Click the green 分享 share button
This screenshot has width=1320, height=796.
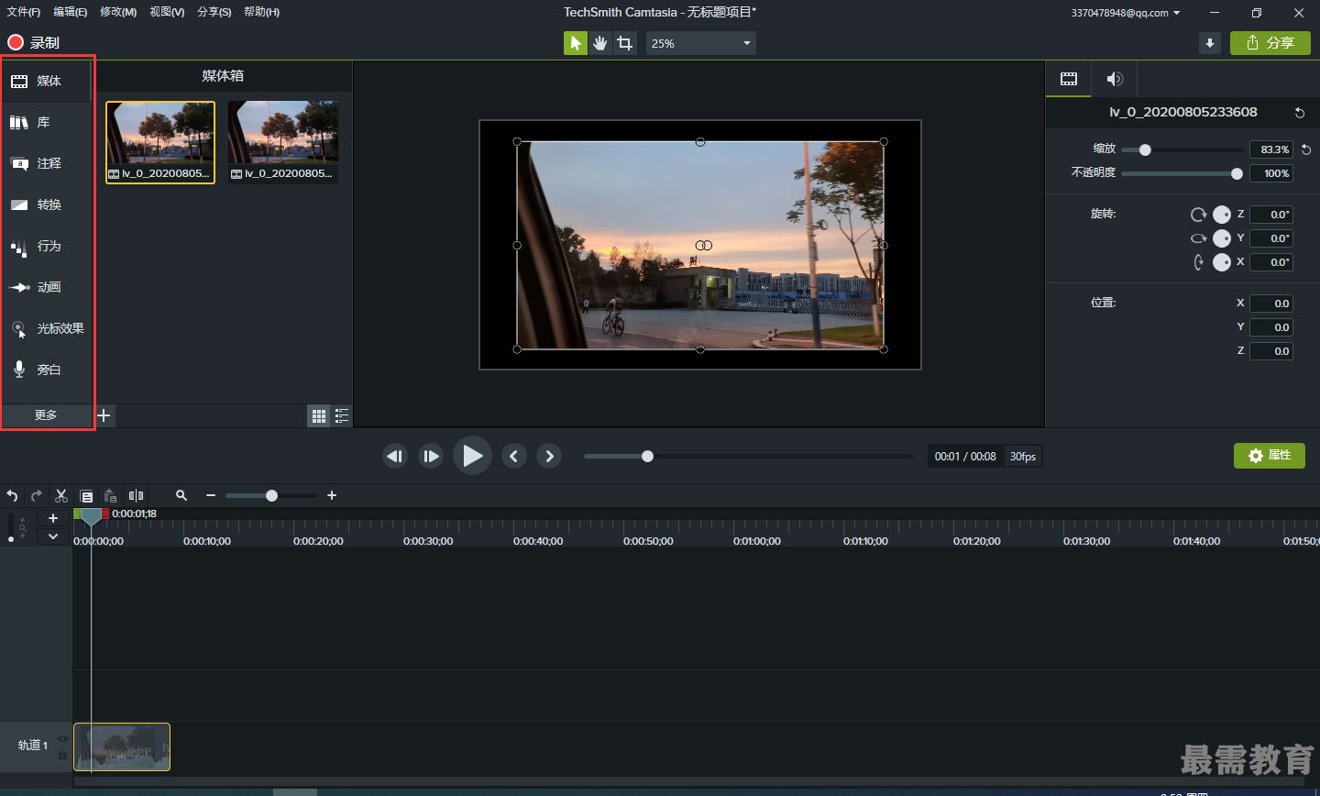(x=1270, y=43)
